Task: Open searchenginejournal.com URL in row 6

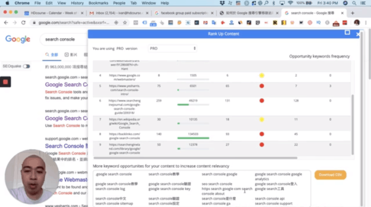Action: pos(125,107)
